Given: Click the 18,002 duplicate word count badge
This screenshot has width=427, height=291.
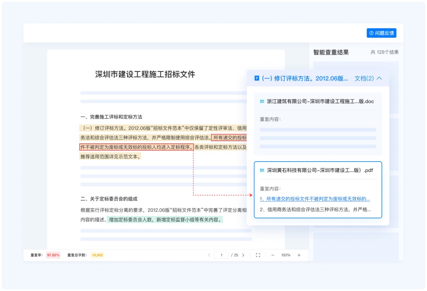Looking at the screenshot, I should [97, 255].
